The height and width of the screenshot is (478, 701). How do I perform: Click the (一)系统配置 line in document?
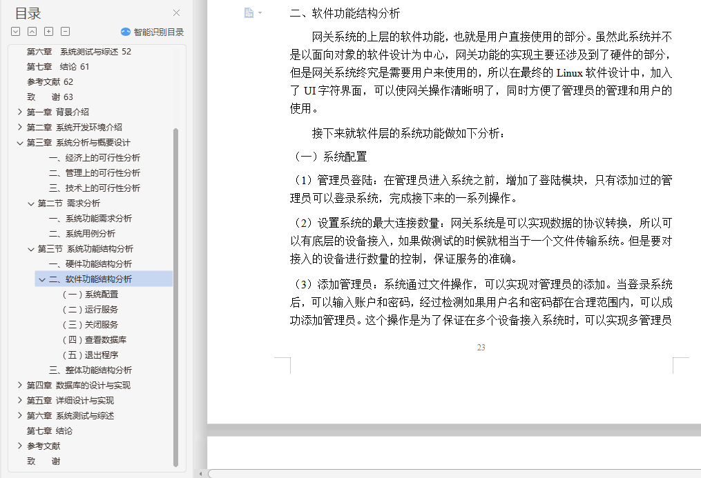[329, 157]
